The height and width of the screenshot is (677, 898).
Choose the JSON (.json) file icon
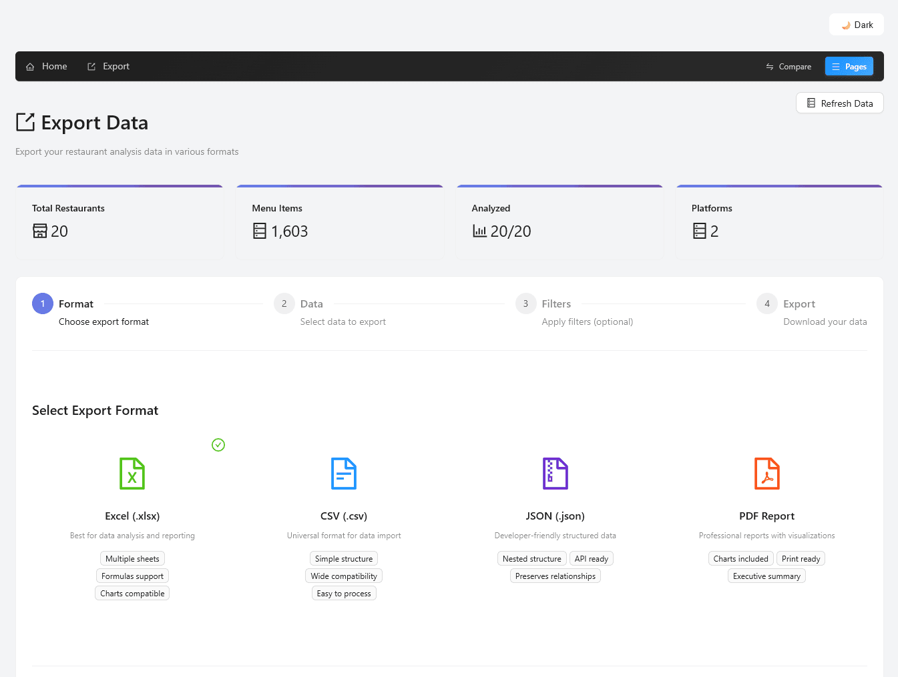pos(555,473)
